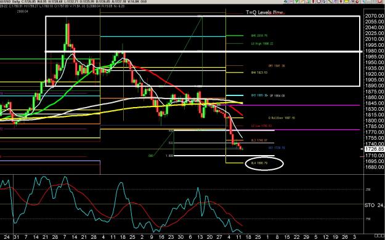Click the 1755.00 price axis label
Screen dimensions: 385x240
coord(375,138)
